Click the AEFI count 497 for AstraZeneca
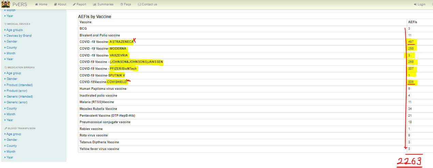This screenshot has height=168, width=433. 411,42
